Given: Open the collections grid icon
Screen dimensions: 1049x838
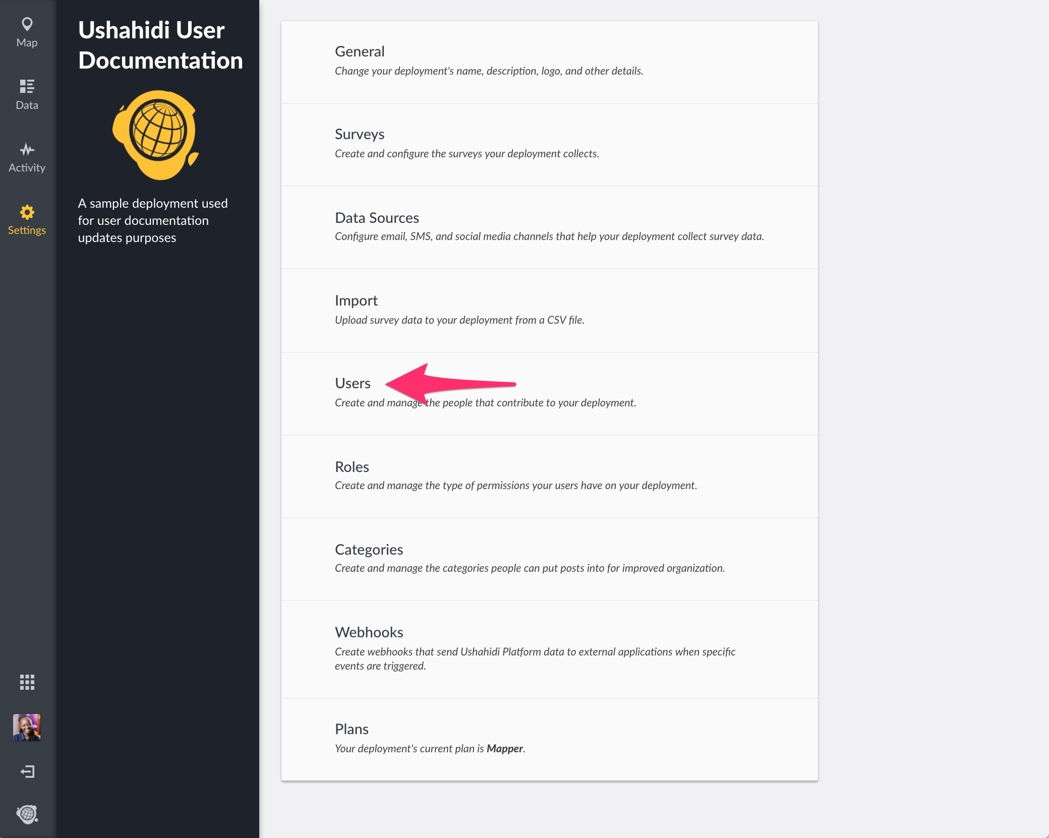Looking at the screenshot, I should click(27, 682).
